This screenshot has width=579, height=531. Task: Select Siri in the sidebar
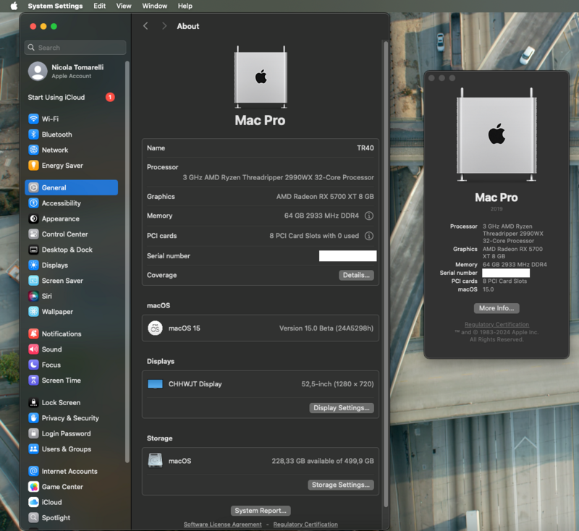(x=46, y=296)
